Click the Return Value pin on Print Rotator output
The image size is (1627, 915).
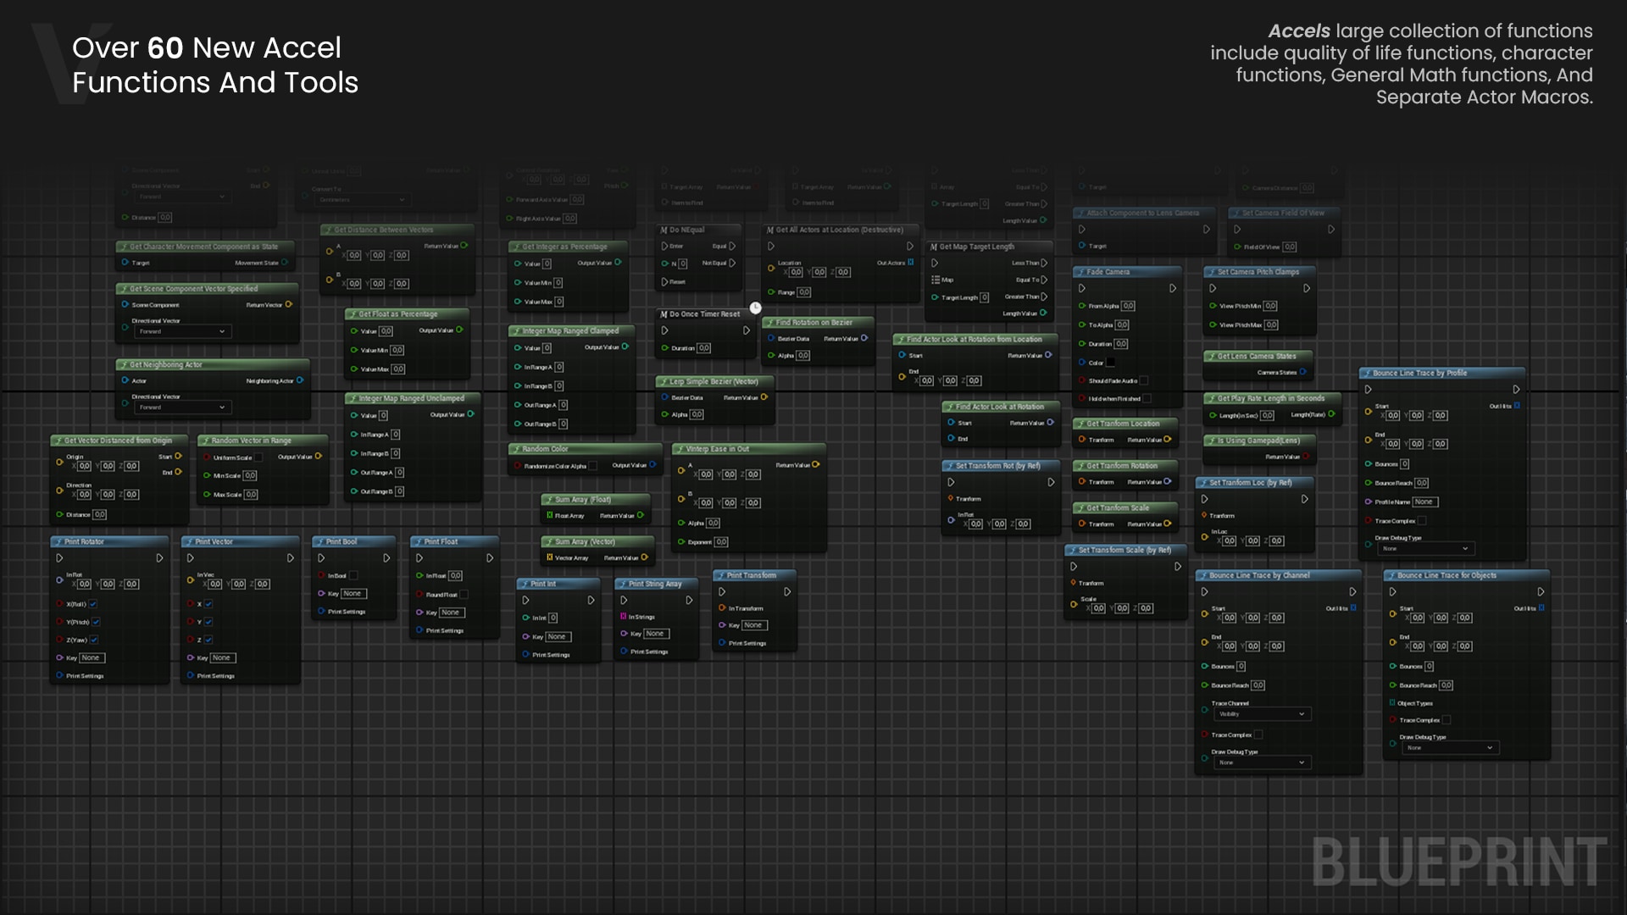point(160,557)
